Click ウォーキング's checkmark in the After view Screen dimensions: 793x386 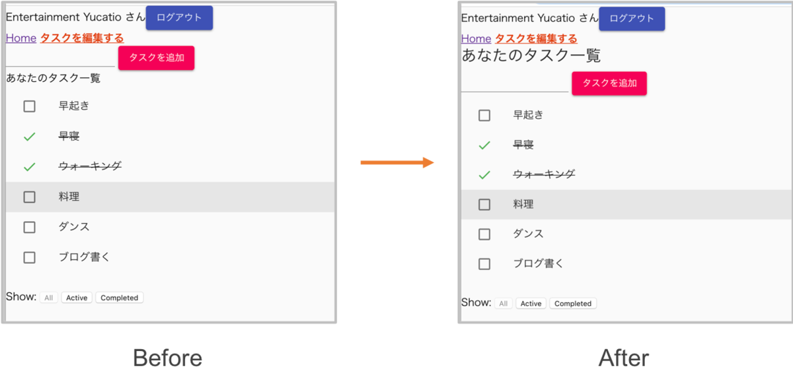click(484, 174)
